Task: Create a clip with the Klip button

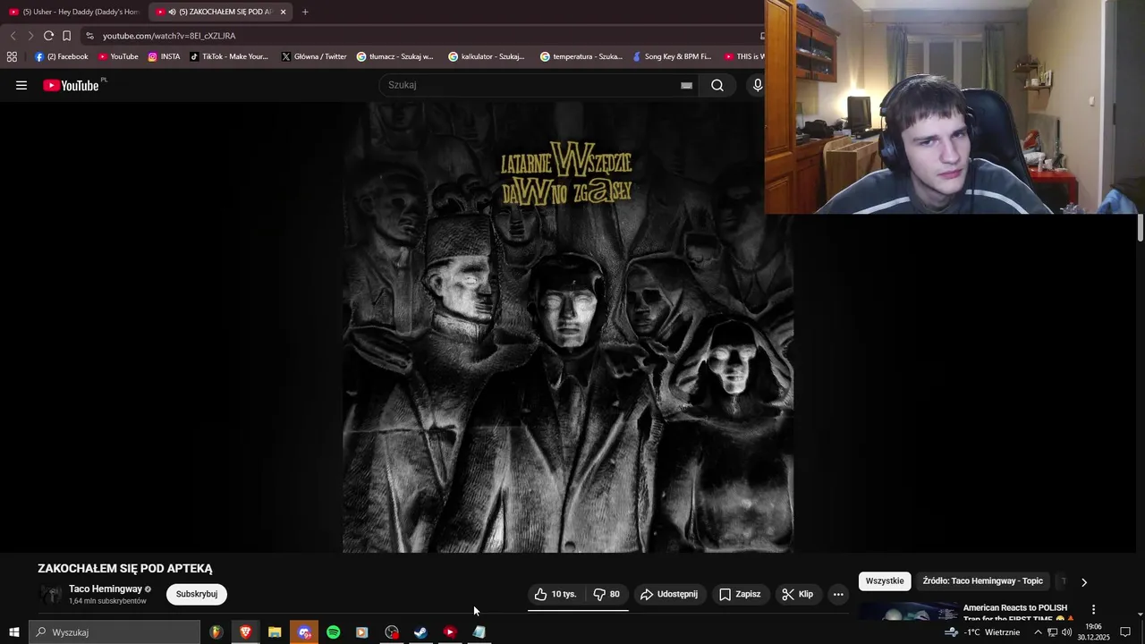Action: click(797, 594)
